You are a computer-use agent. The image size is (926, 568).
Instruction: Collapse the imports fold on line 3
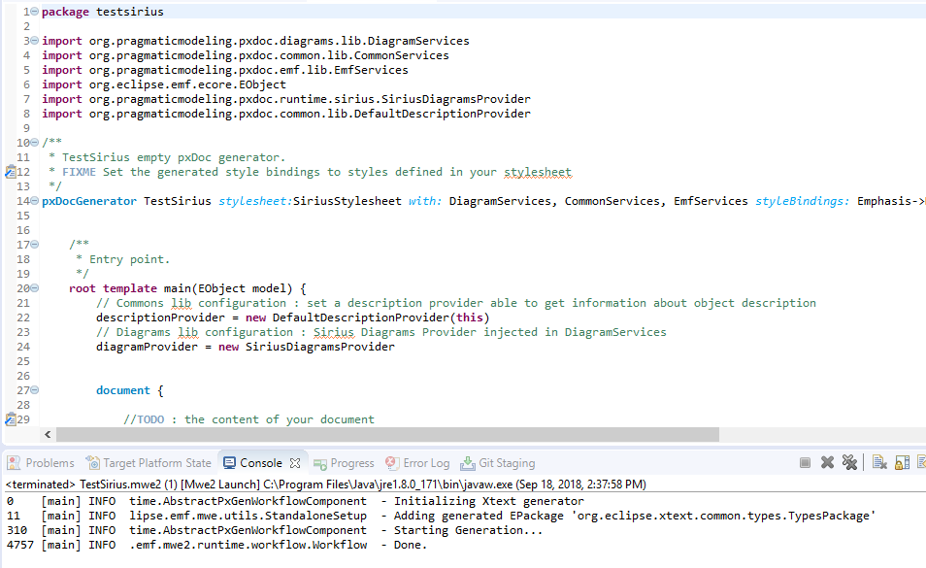pos(35,40)
